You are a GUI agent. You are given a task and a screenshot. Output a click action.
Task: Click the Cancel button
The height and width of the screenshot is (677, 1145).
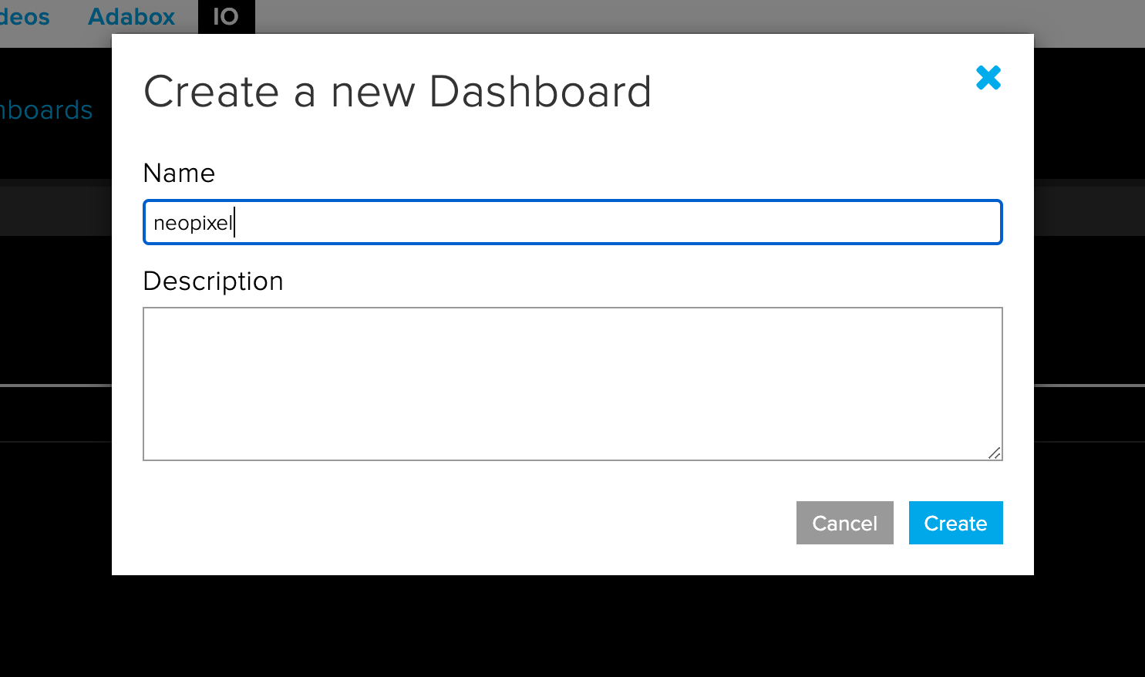click(844, 523)
